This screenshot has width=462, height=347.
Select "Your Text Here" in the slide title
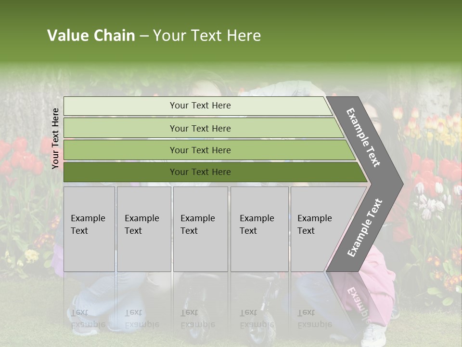207,36
